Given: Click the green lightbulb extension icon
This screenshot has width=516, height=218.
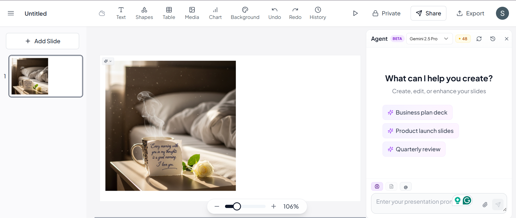Looking at the screenshot, I should click(457, 200).
